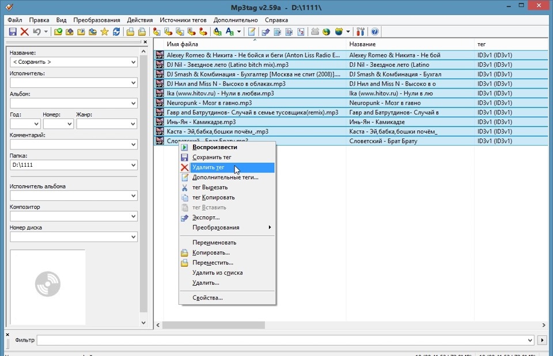Click the Save tag floppy disk toolbar icon

[13, 32]
